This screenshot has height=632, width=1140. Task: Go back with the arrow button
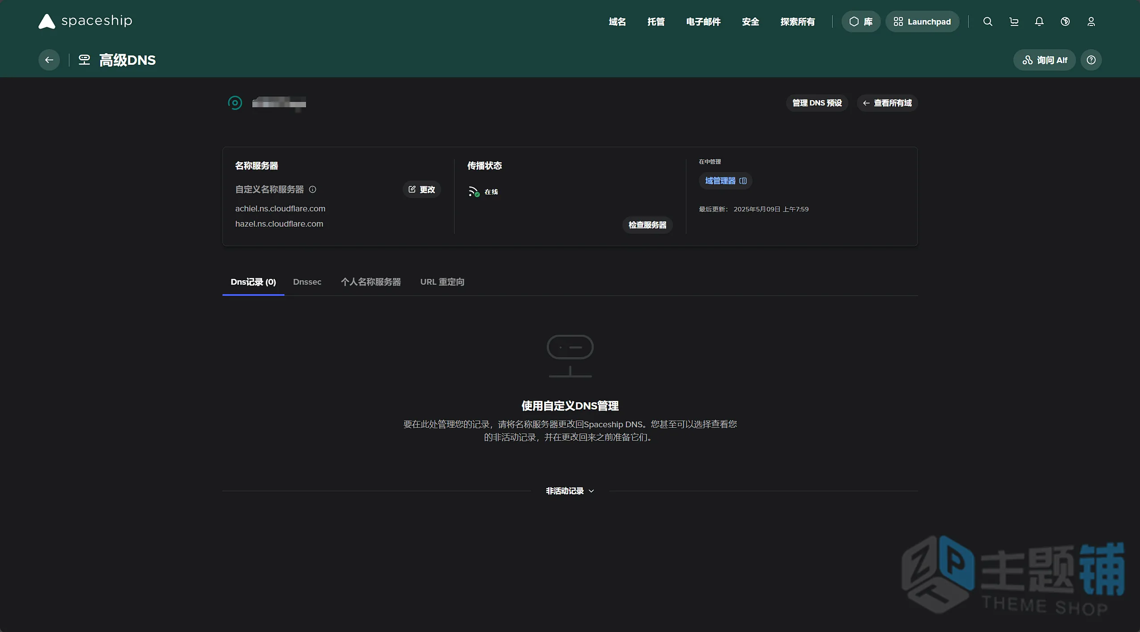[x=49, y=60]
